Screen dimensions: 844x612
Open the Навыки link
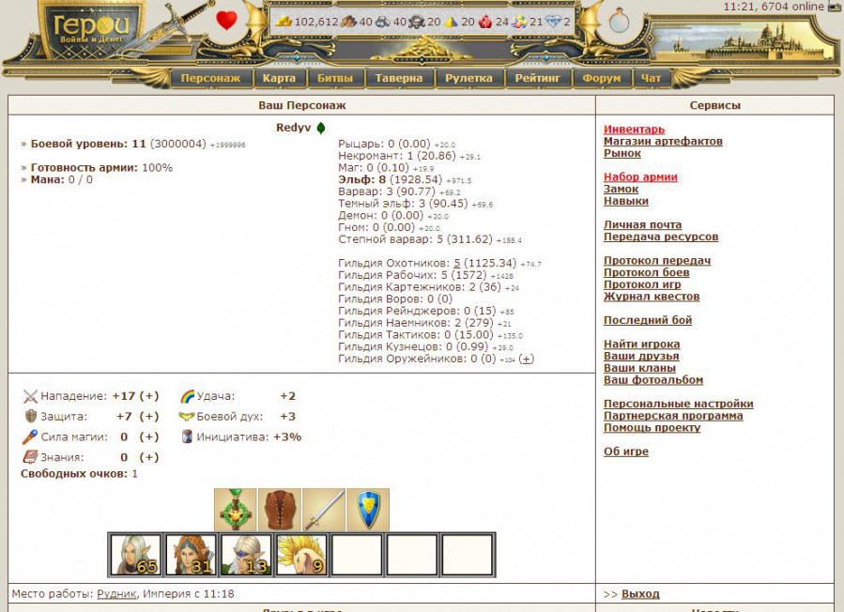[x=626, y=201]
